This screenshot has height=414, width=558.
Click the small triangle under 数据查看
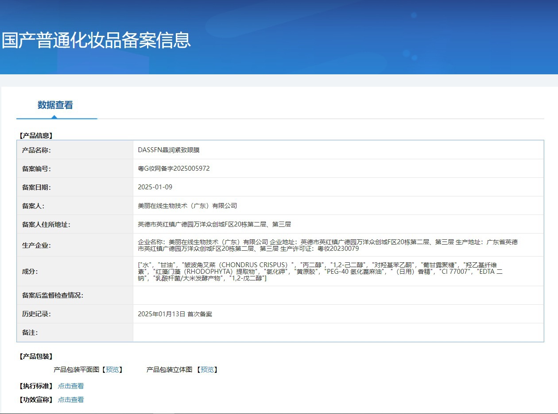pyautogui.click(x=54, y=117)
